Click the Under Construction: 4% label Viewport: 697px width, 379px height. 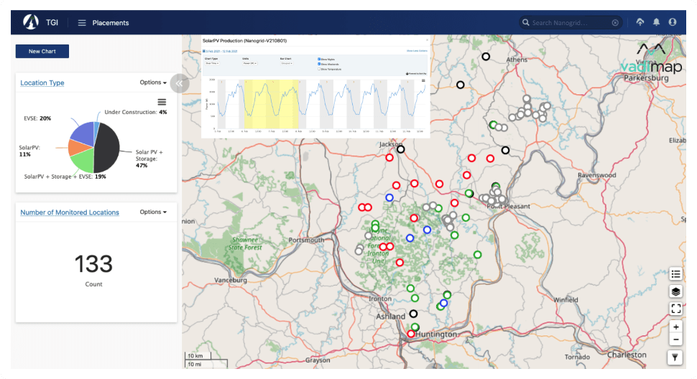pos(136,112)
